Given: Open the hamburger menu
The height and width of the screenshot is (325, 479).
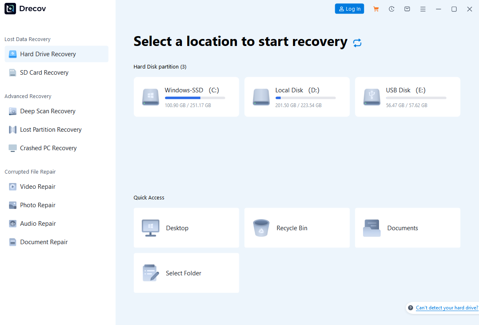Looking at the screenshot, I should pos(423,9).
